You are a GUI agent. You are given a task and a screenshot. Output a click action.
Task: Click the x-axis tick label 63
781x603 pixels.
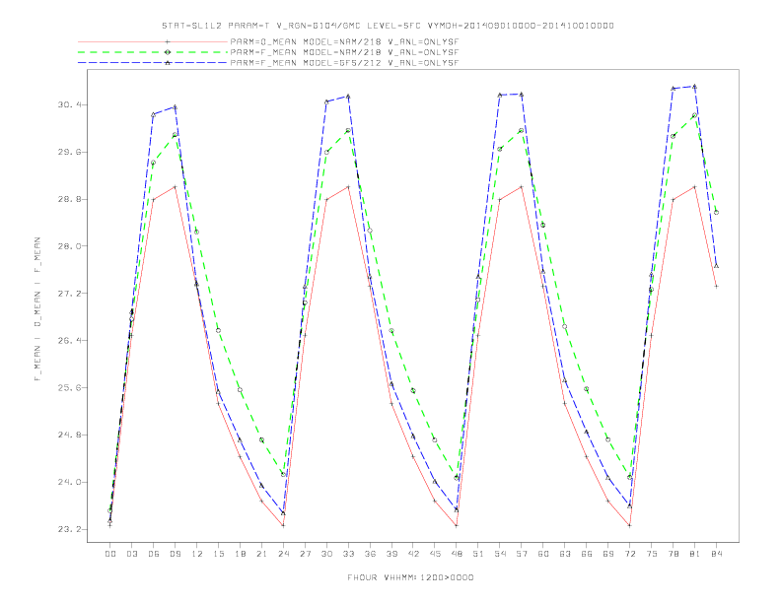pyautogui.click(x=565, y=554)
